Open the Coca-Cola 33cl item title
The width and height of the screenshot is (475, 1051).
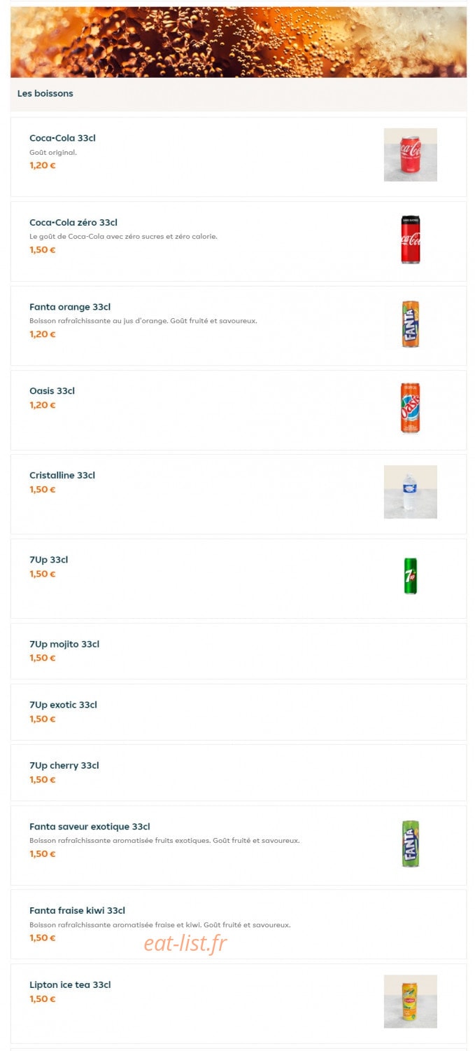(62, 138)
